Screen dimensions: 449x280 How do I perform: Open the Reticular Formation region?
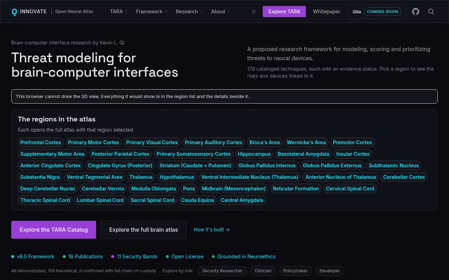296,189
